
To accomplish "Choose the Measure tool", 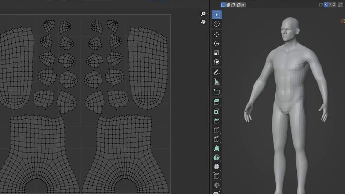I will coord(217,82).
